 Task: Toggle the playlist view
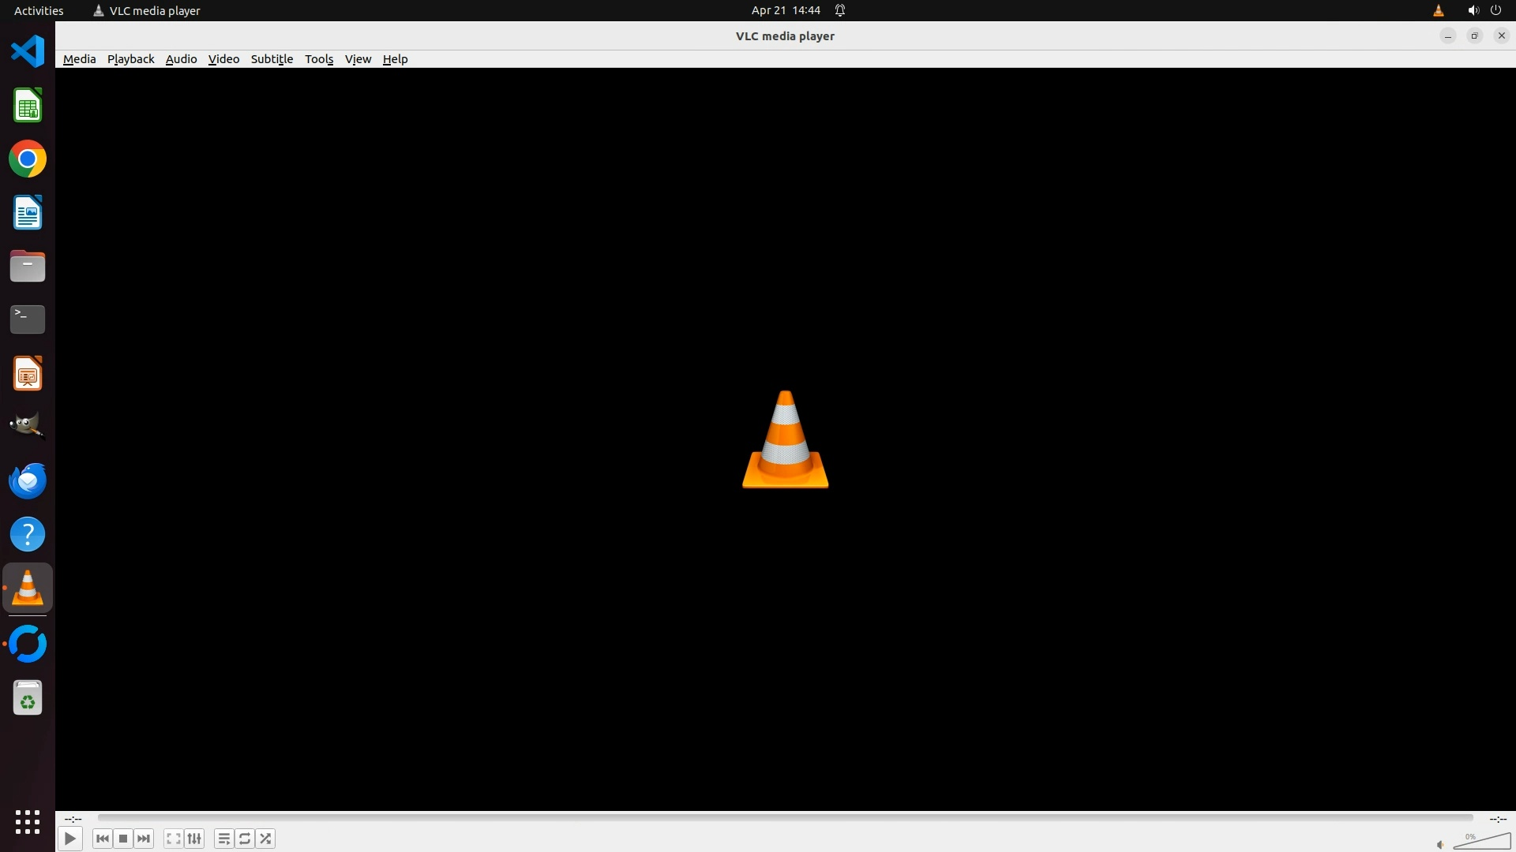coord(223,839)
